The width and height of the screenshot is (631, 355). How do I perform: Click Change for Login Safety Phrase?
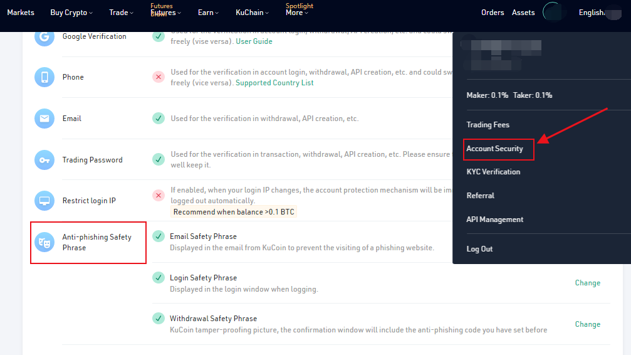(588, 283)
